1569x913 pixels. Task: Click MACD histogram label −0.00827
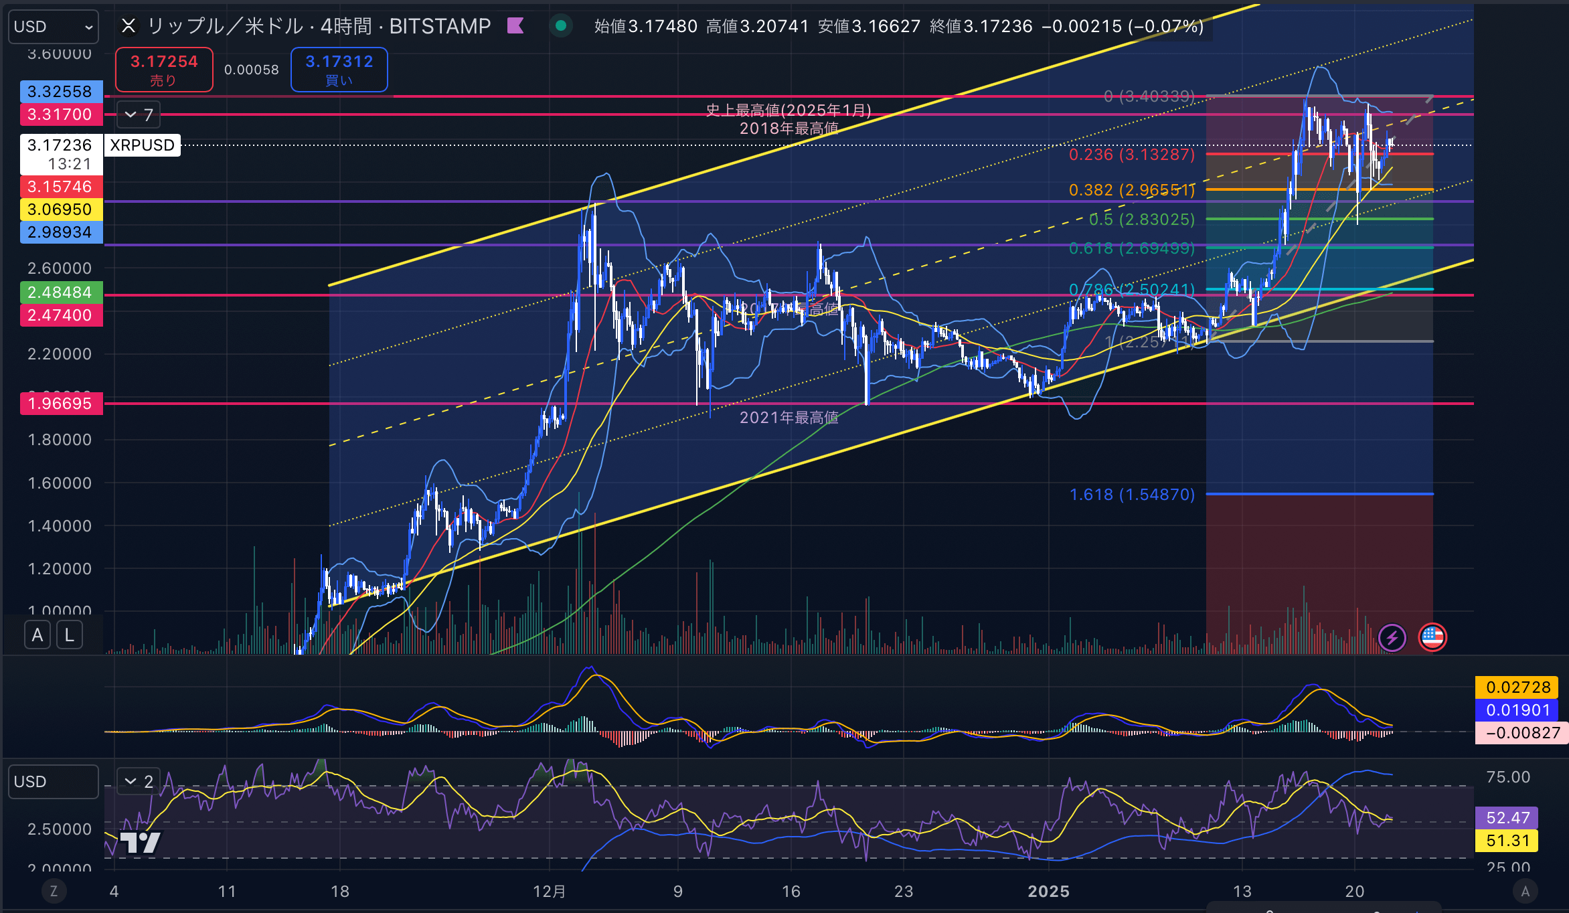[1522, 733]
